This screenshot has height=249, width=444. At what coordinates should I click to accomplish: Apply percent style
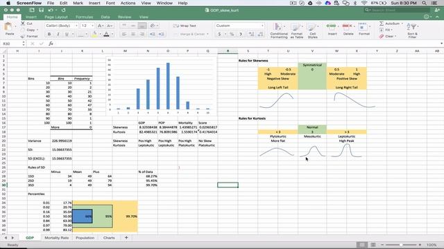coord(232,34)
